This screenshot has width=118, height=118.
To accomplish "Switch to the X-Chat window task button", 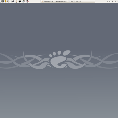I will coord(55,1).
